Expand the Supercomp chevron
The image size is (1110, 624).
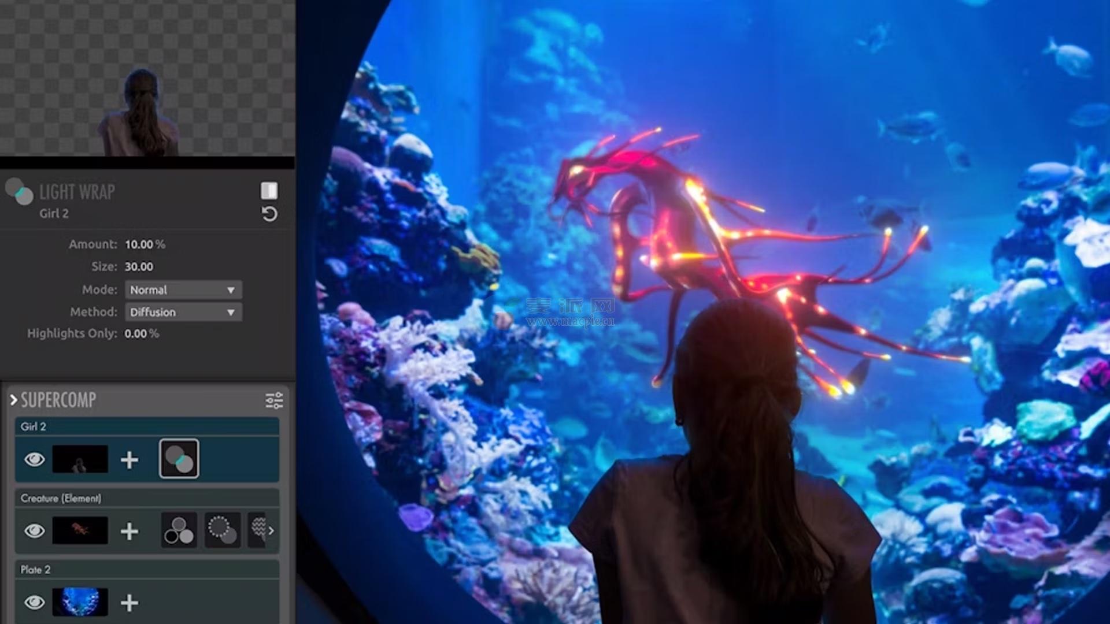coord(13,400)
